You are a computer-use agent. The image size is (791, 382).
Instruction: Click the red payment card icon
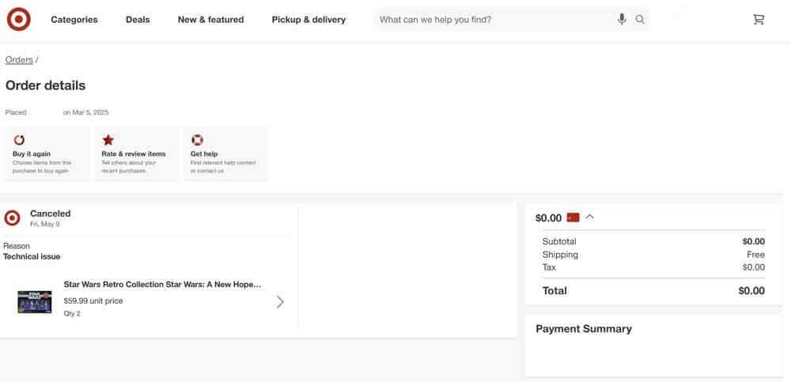[573, 217]
